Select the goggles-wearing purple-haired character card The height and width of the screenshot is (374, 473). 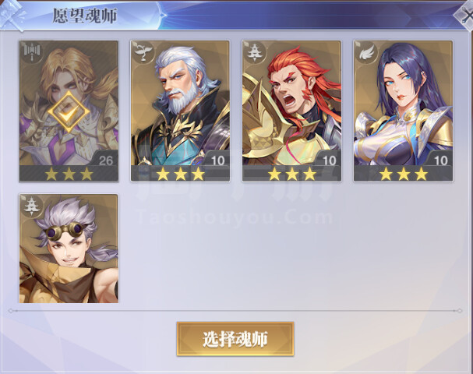click(x=69, y=249)
